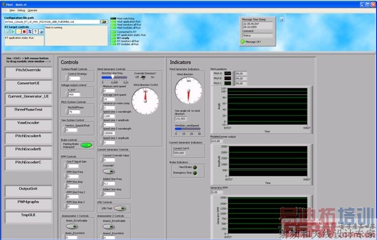Open the PitchEncoderB module
The width and height of the screenshot is (377, 240).
(29, 152)
